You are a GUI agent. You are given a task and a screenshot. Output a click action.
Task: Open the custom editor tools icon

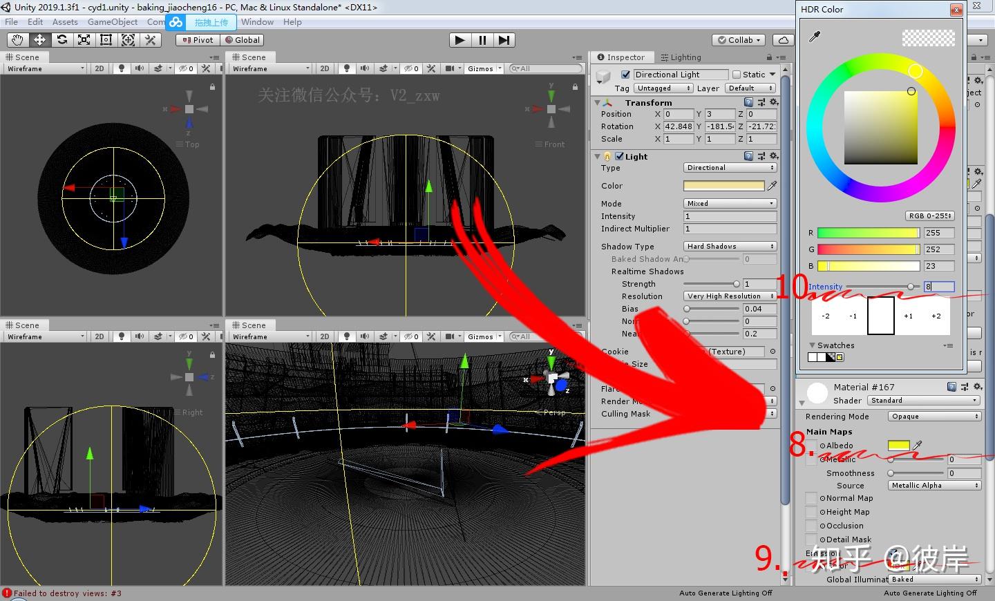pyautogui.click(x=150, y=40)
